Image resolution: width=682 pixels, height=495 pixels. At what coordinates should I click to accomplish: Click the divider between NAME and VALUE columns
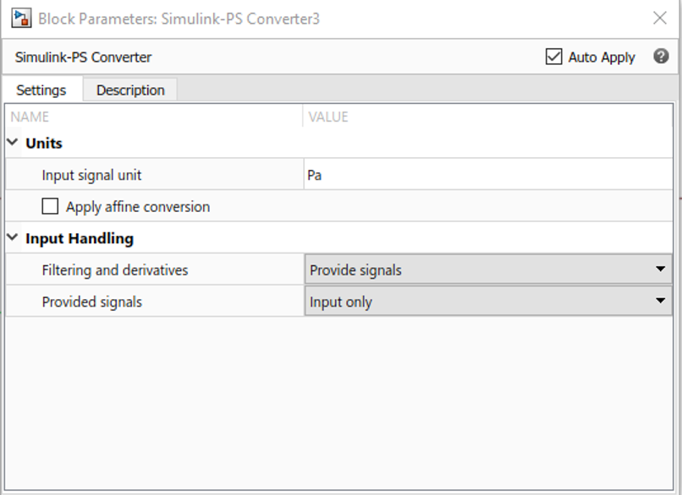click(303, 117)
